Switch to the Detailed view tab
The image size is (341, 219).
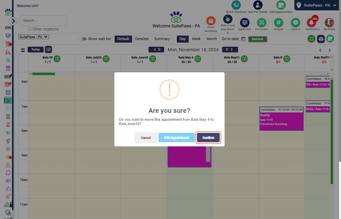(x=142, y=39)
